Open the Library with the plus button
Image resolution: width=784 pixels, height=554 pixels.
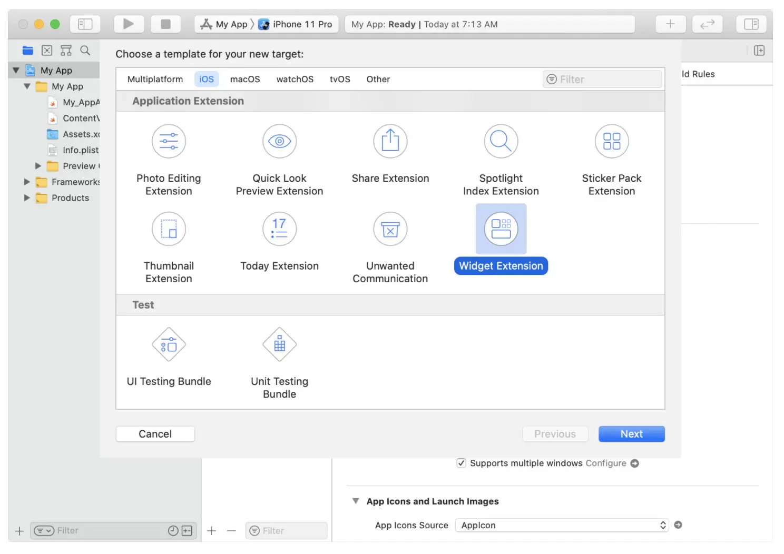coord(670,24)
